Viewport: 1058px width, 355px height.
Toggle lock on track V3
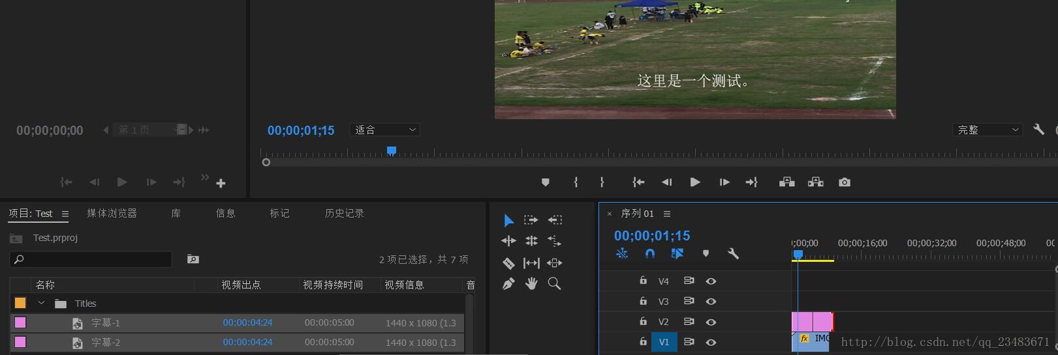pyautogui.click(x=643, y=301)
